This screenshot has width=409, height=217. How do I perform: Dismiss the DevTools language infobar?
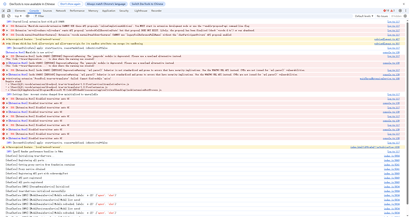(x=404, y=4)
